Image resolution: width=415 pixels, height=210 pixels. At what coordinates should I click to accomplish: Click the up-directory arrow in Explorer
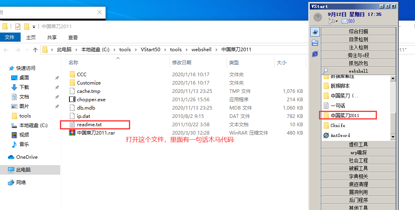point(35,50)
